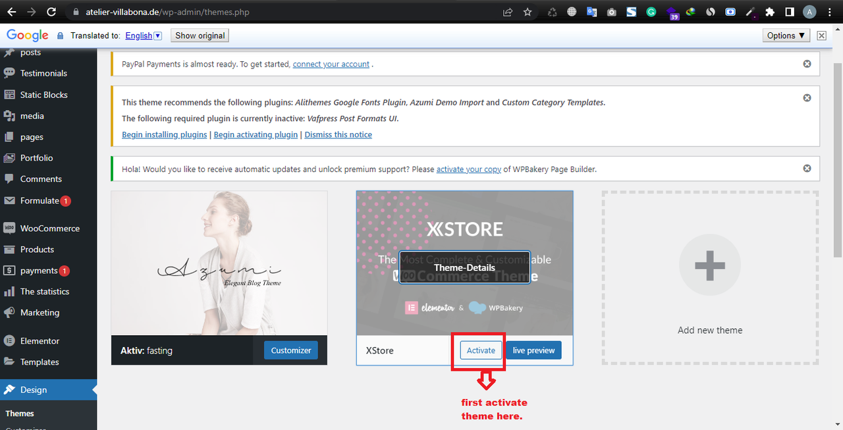
Task: Click the Internet Download Manager extension icon
Action: point(691,12)
